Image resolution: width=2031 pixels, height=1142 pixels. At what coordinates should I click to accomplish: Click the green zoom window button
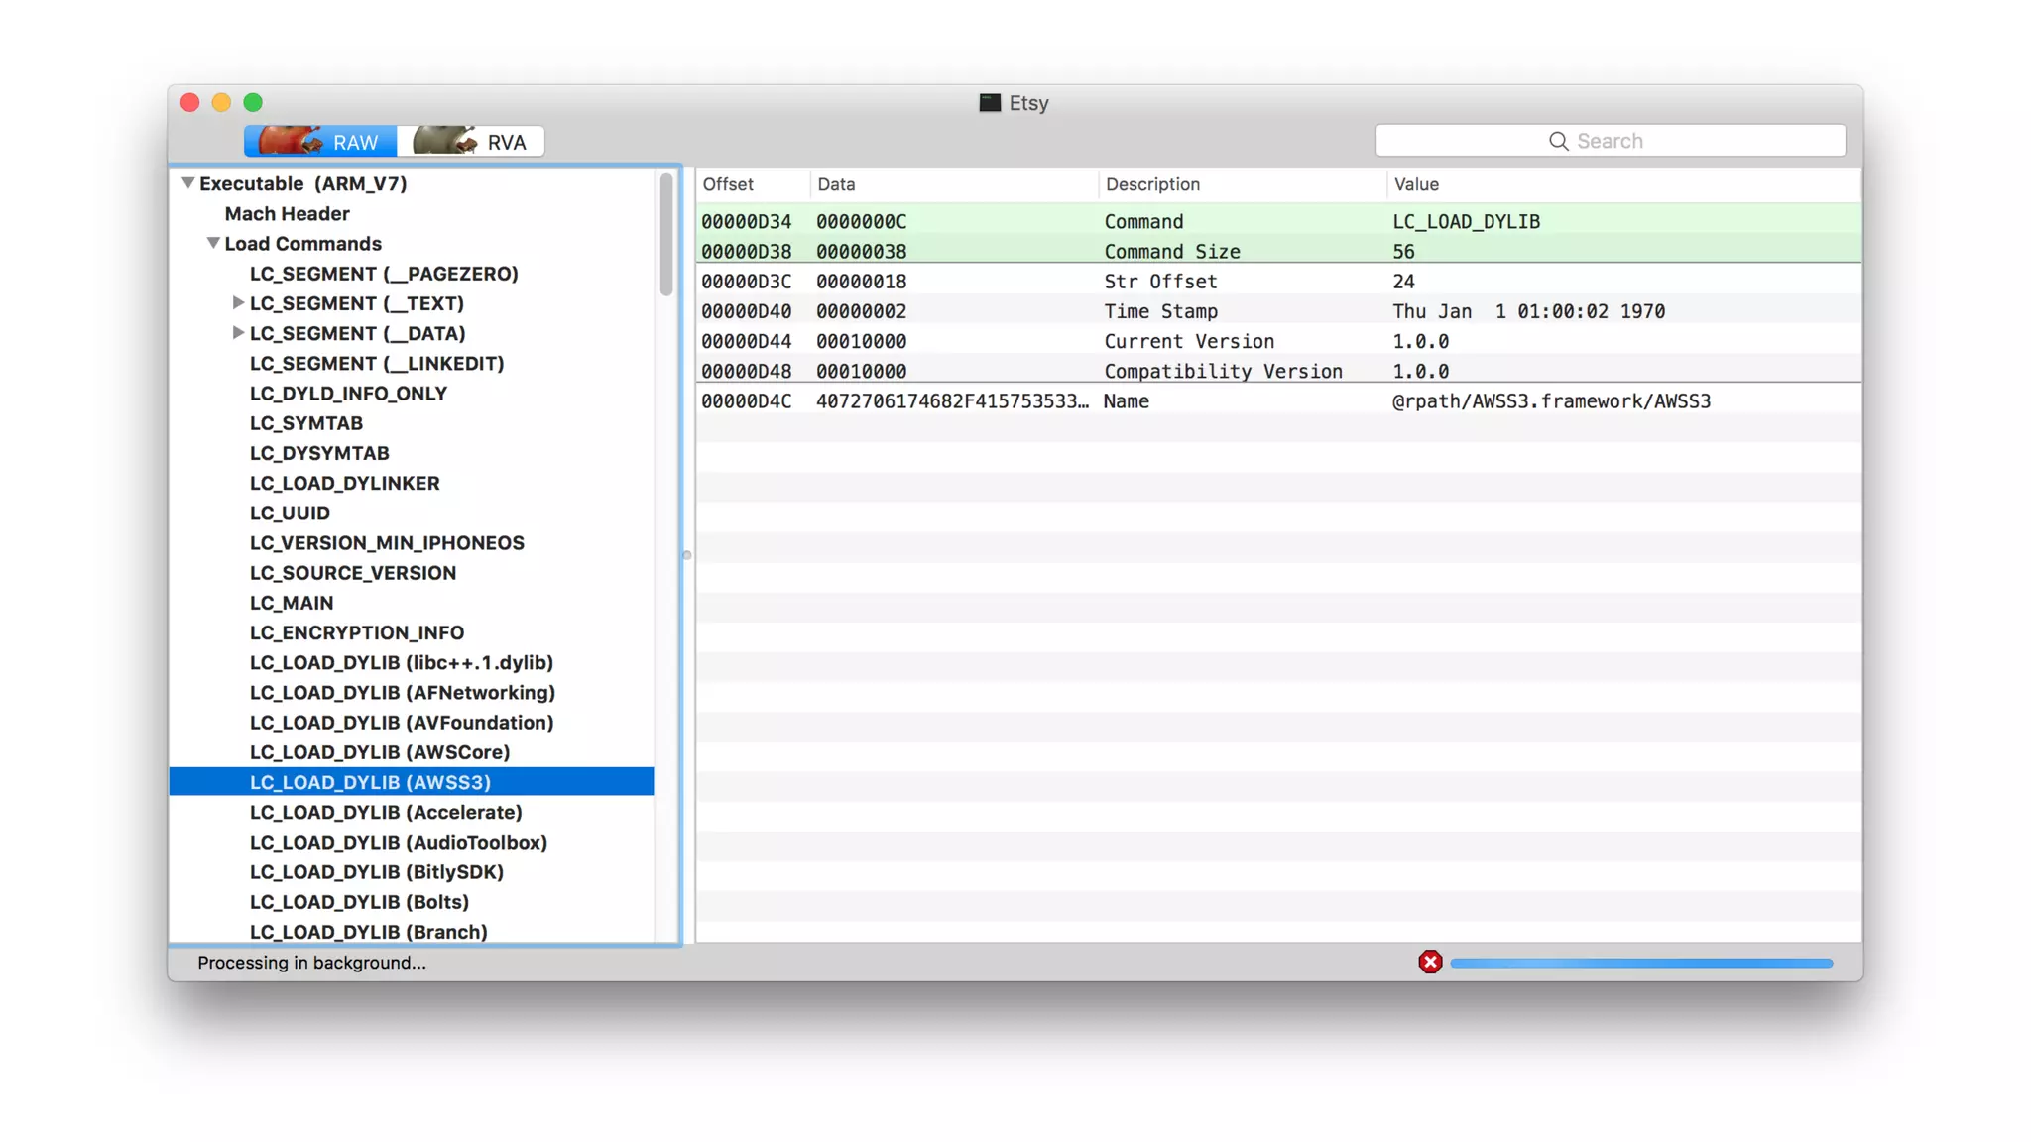(253, 102)
